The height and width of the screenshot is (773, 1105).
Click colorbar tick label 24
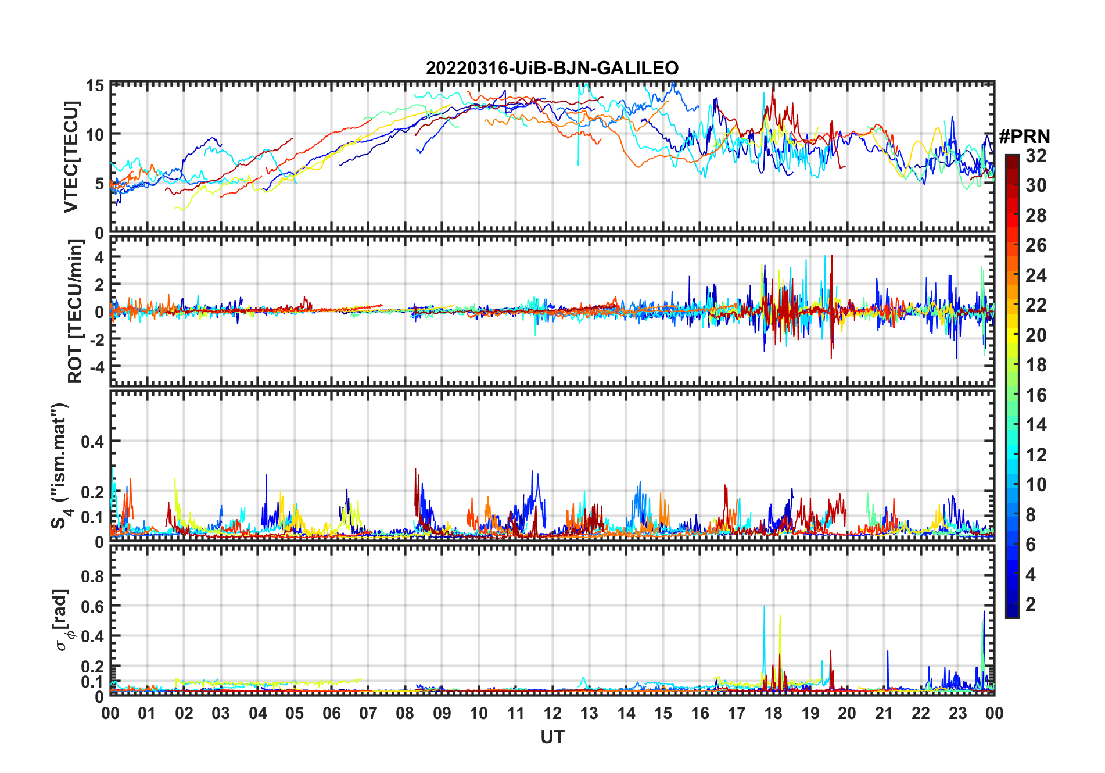tap(1036, 275)
